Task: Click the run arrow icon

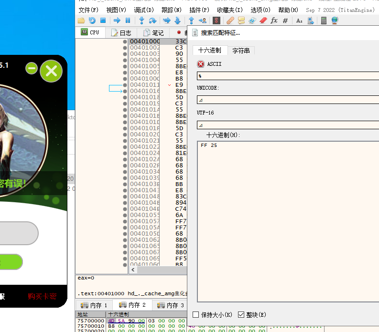Action: click(x=117, y=21)
